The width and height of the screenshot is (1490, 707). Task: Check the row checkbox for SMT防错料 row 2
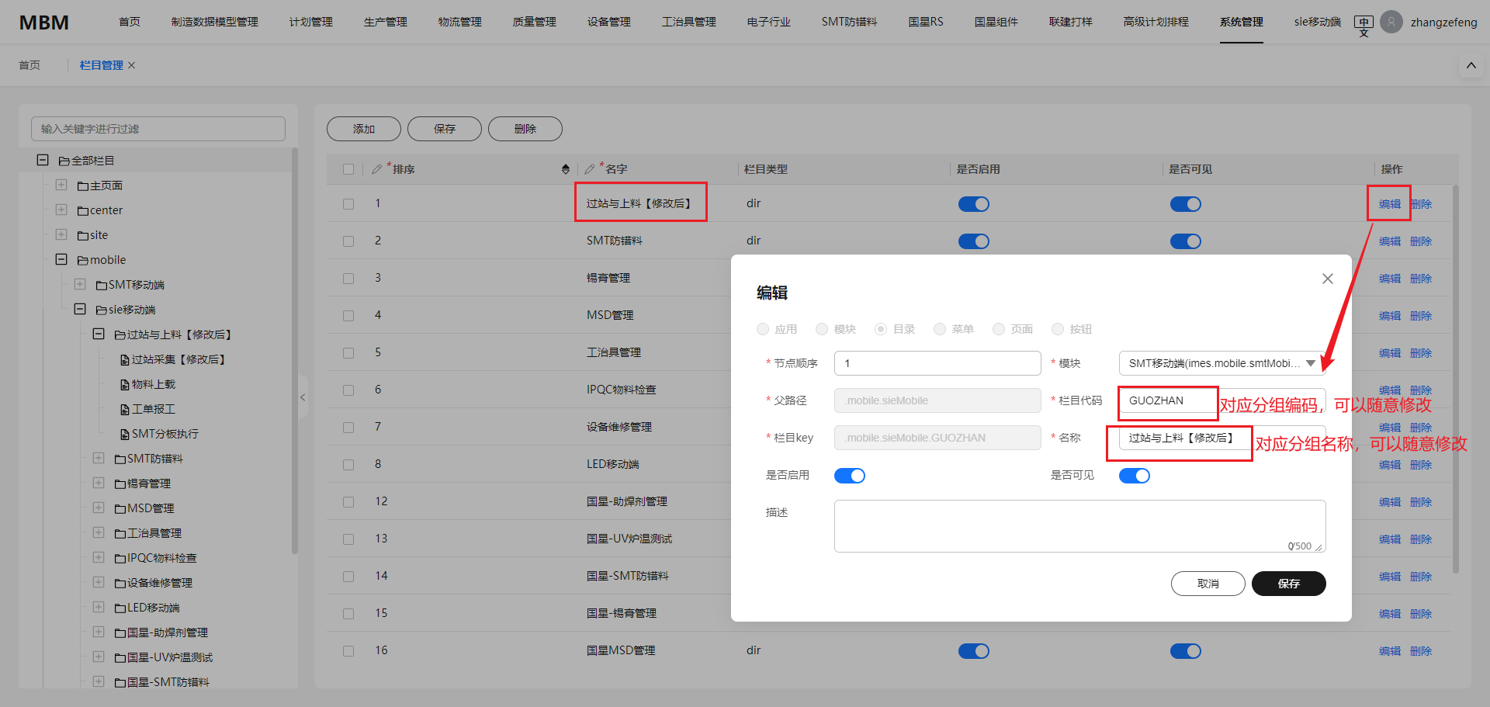[348, 241]
